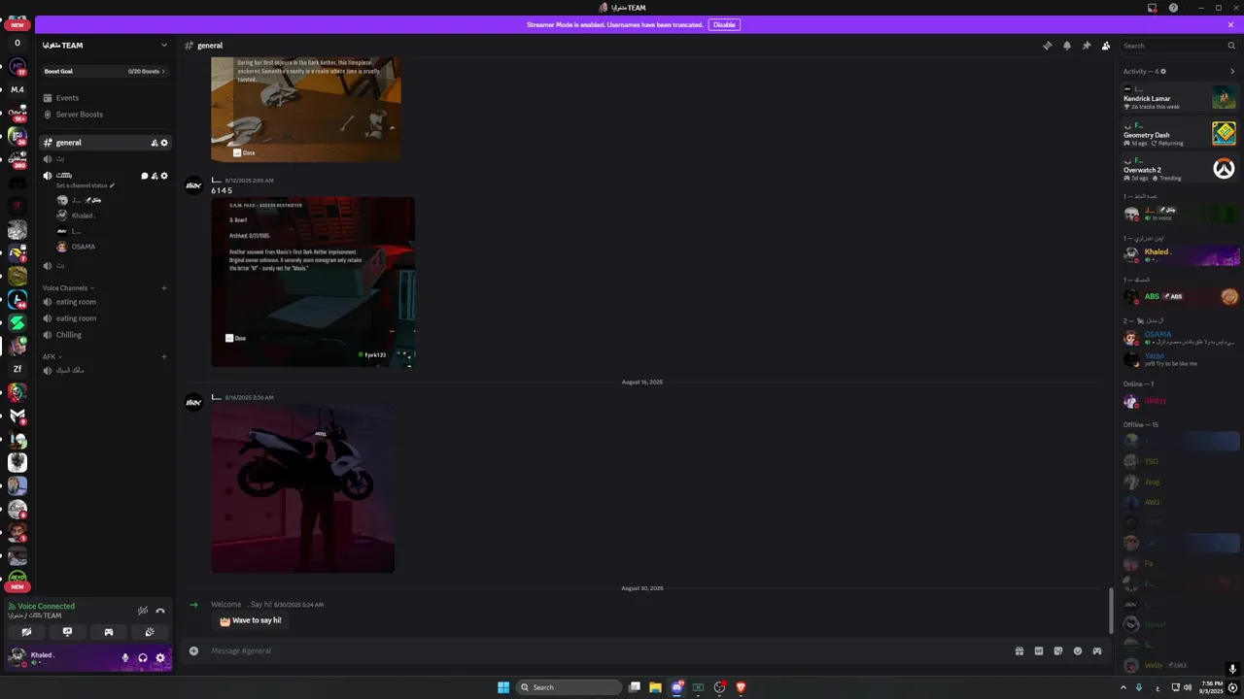This screenshot has width=1244, height=699.
Task: Toggle noise suppression in voice panel
Action: (x=143, y=611)
